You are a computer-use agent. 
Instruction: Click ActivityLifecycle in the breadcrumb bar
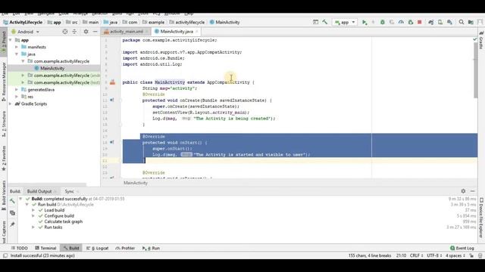pos(23,22)
